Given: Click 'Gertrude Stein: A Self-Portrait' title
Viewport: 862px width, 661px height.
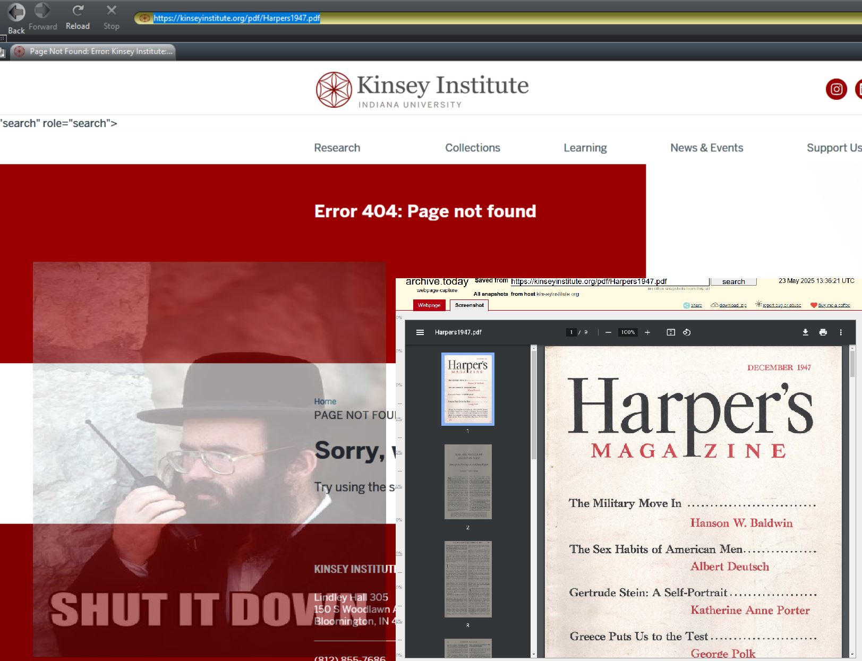Looking at the screenshot, I should coord(648,593).
